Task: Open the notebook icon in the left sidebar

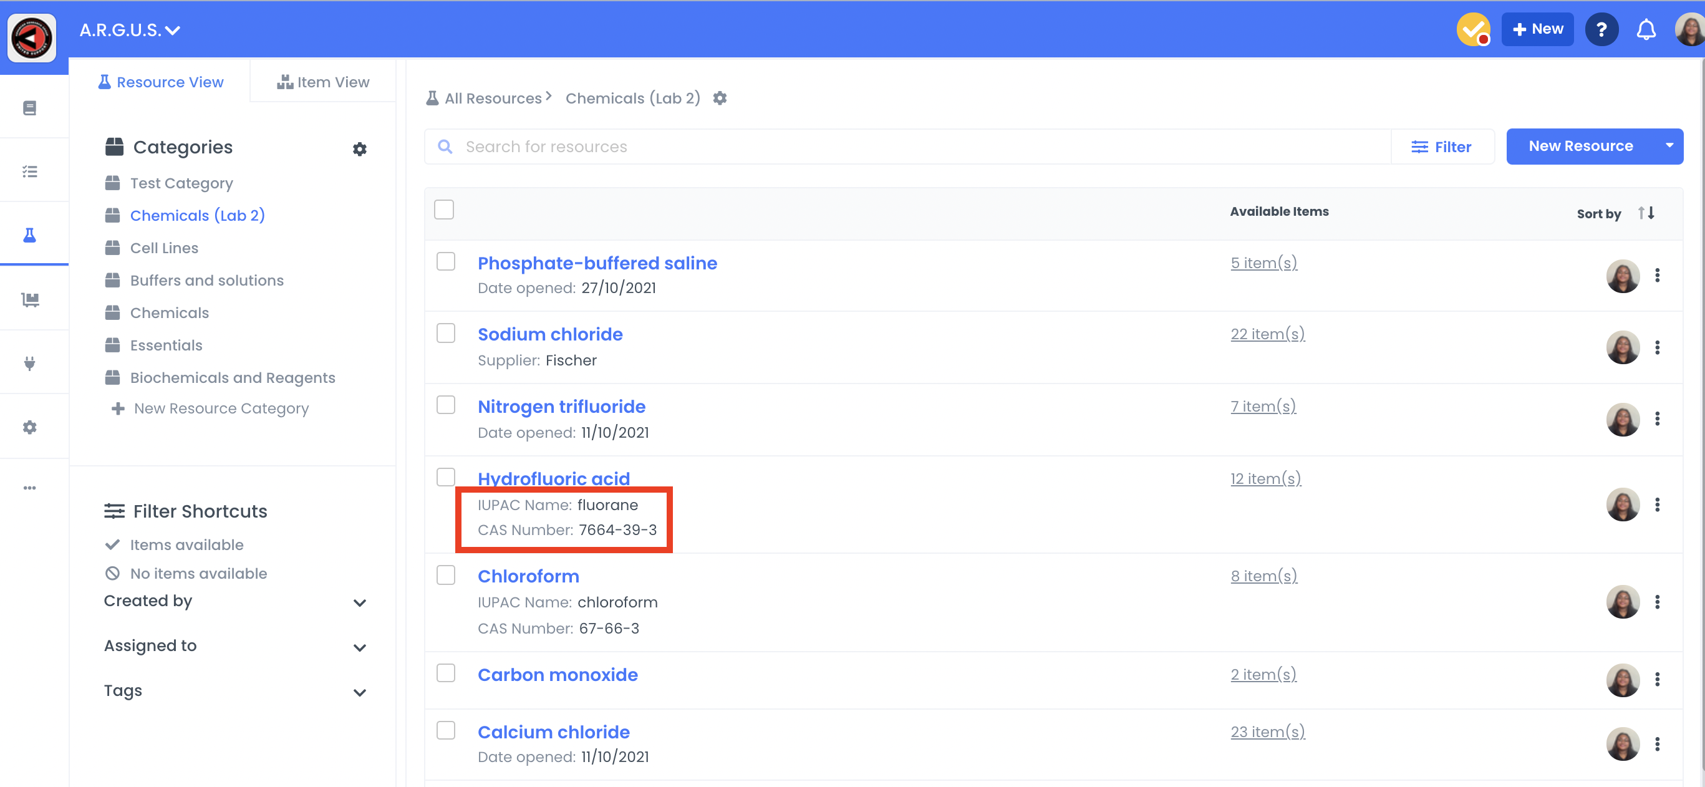Action: 30,108
